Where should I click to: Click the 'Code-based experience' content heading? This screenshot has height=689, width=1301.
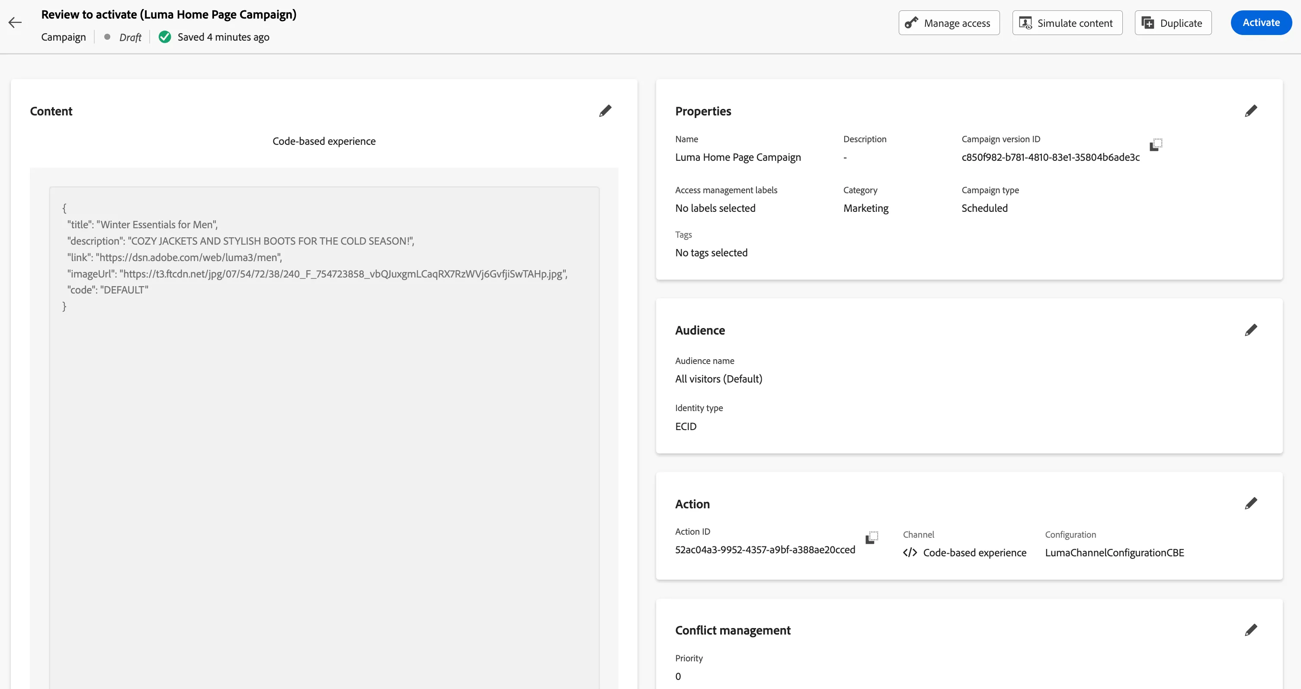(324, 141)
